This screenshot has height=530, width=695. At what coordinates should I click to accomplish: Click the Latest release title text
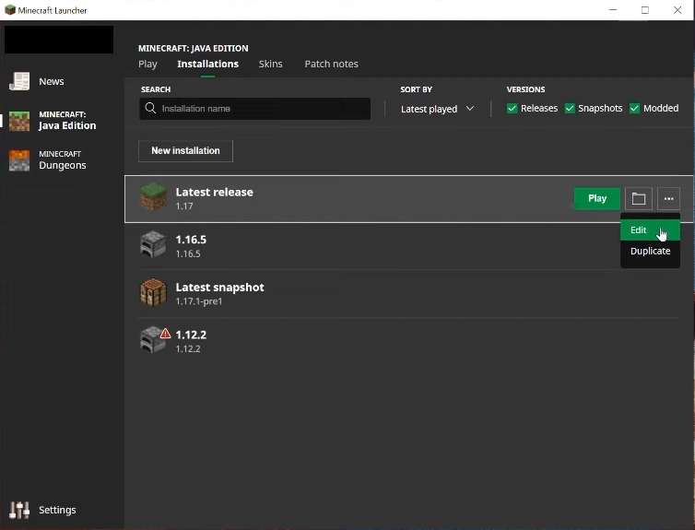tap(215, 192)
